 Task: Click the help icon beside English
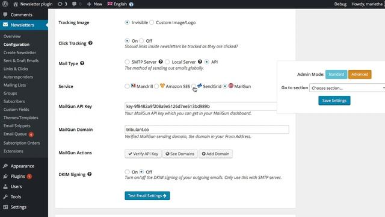pos(131,4)
